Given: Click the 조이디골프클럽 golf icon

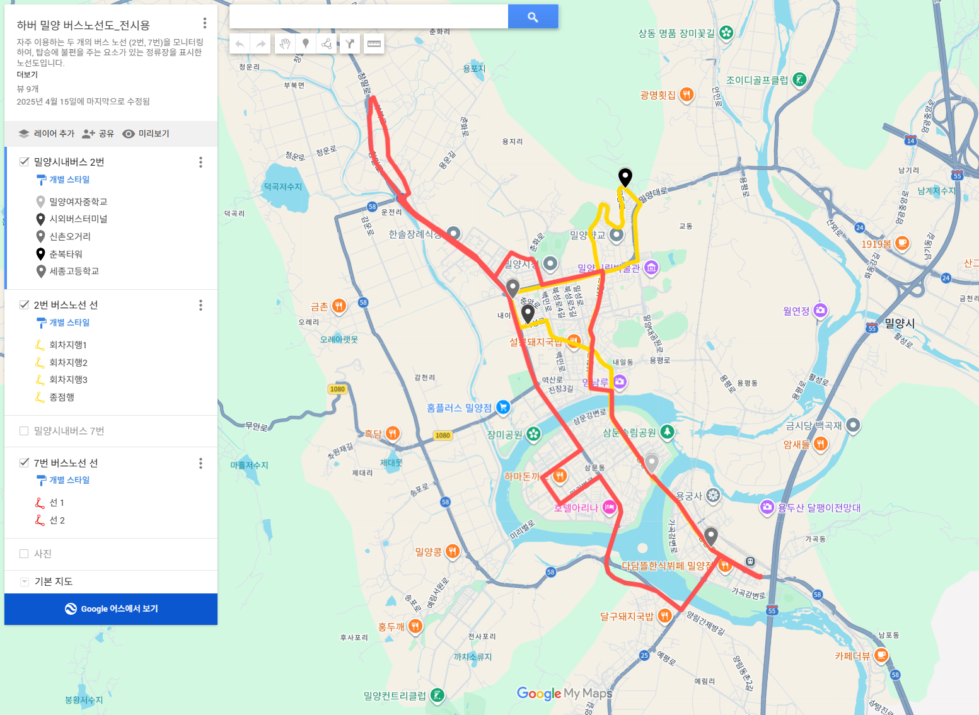Looking at the screenshot, I should [799, 80].
